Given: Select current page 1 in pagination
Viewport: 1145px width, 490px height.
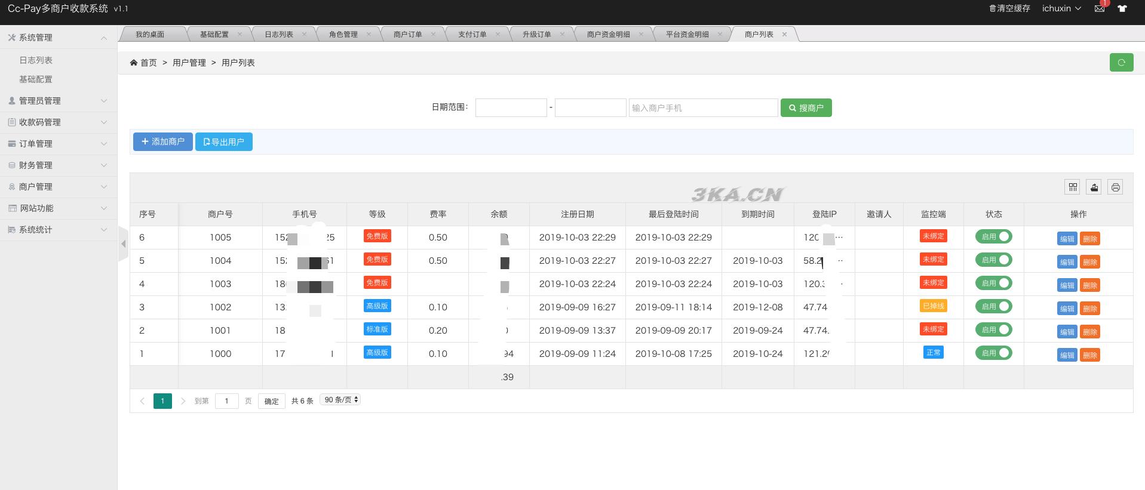Looking at the screenshot, I should [x=162, y=401].
